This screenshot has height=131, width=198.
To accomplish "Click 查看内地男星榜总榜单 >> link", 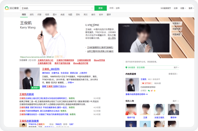I will [x=137, y=94].
